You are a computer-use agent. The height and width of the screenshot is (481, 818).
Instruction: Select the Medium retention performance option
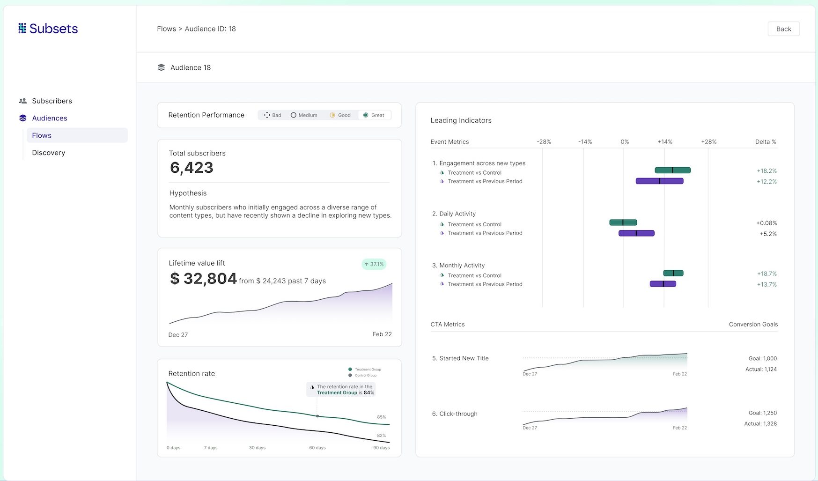304,115
